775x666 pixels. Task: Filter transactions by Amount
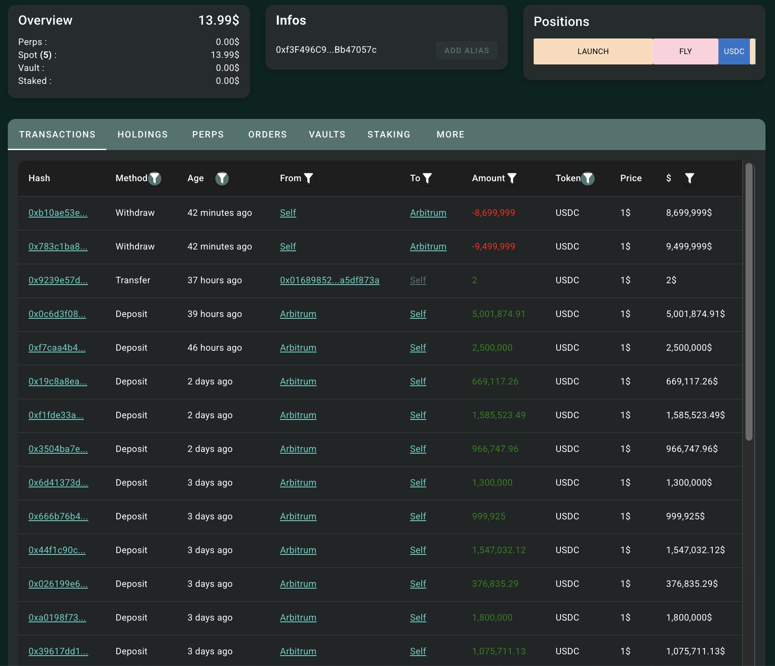pos(512,178)
